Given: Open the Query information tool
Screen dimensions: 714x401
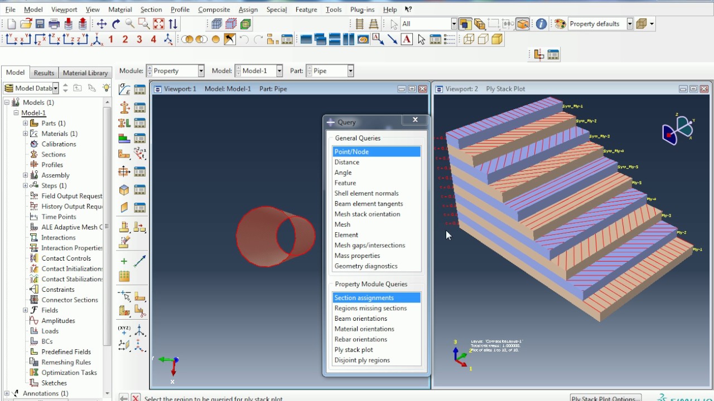Looking at the screenshot, I should click(x=541, y=24).
